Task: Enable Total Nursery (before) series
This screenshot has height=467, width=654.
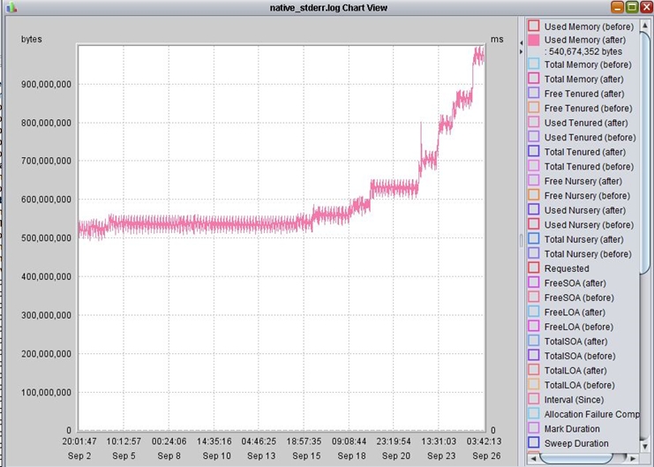Action: click(x=533, y=253)
